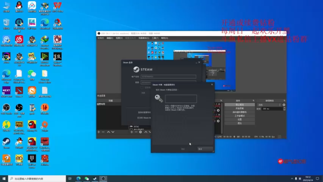
Task: Open the QQ penguin desktop shortcut
Action: [x=19, y=6]
